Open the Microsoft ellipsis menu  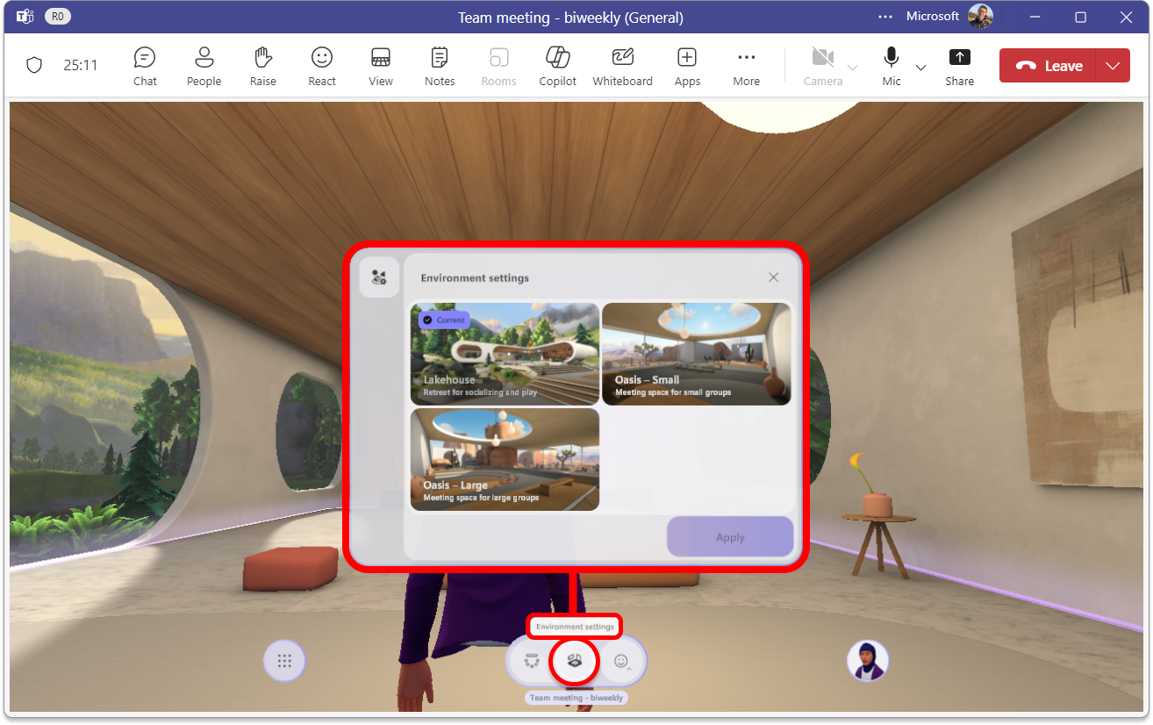point(884,16)
